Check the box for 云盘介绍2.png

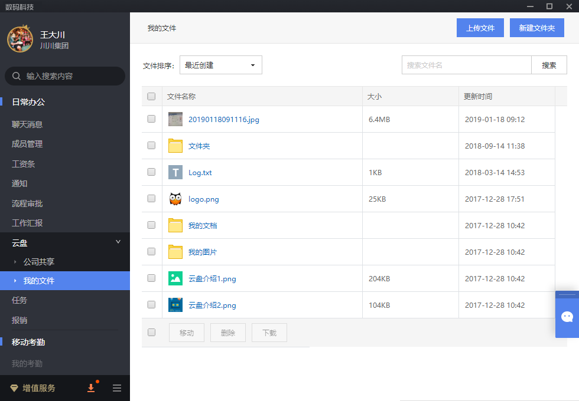tap(151, 304)
